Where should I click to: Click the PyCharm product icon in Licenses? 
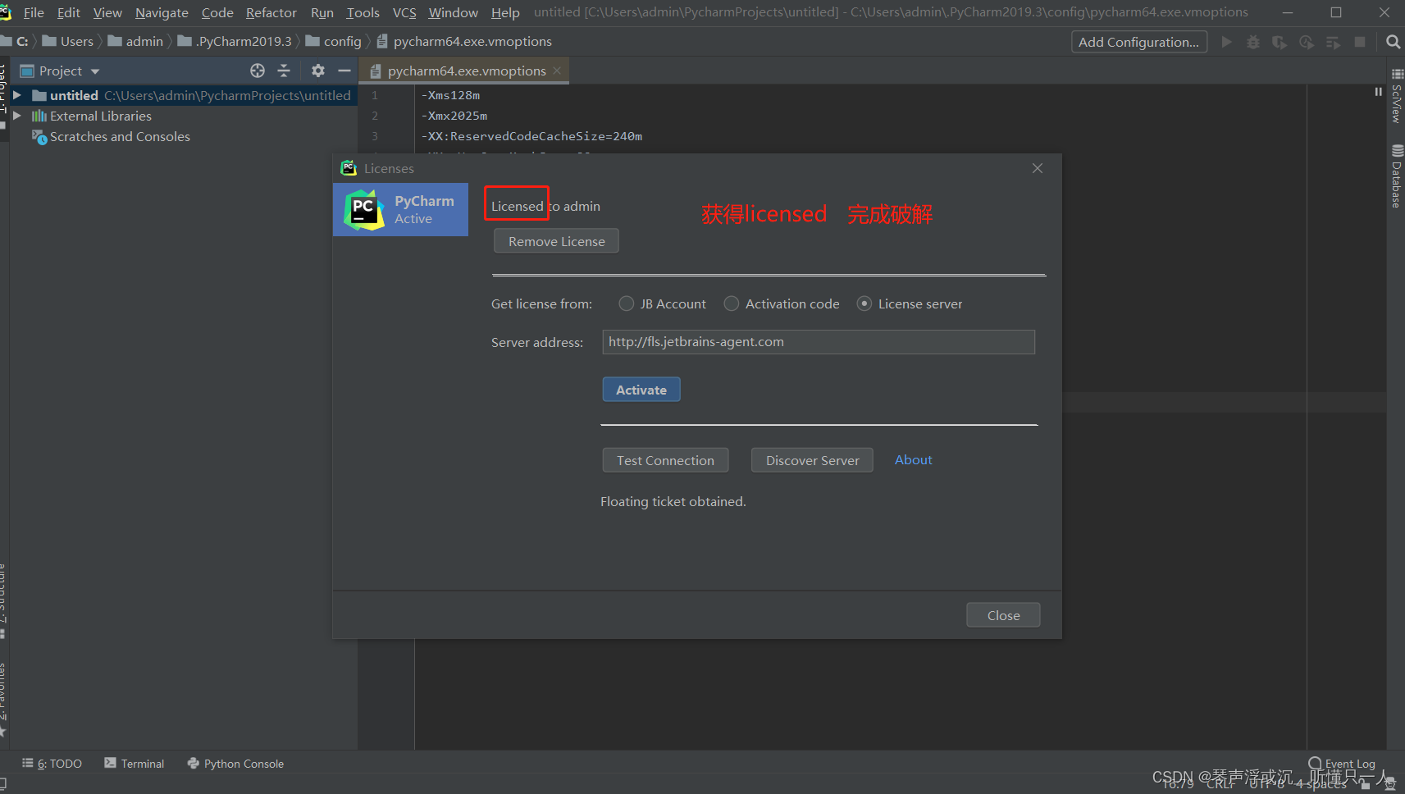pos(363,210)
